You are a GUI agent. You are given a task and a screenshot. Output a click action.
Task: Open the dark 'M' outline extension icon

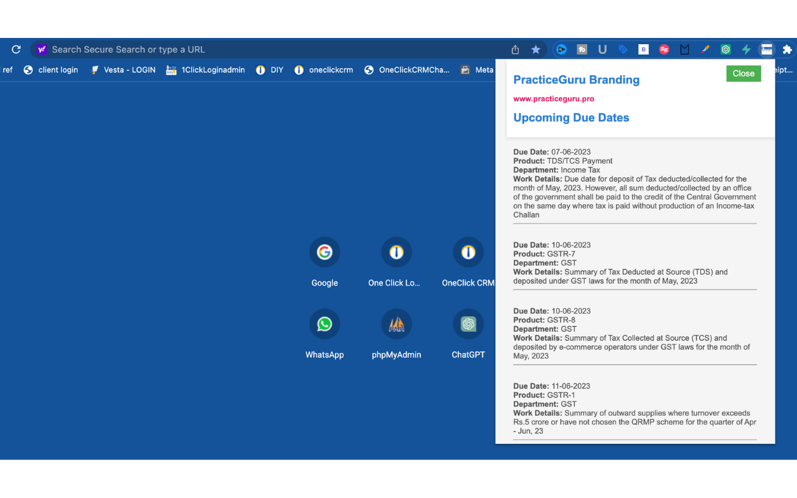pyautogui.click(x=685, y=49)
